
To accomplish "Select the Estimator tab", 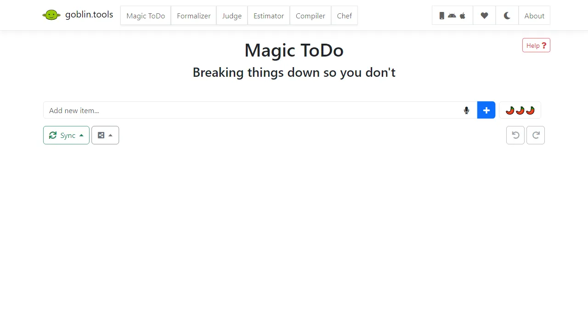I will (x=269, y=16).
